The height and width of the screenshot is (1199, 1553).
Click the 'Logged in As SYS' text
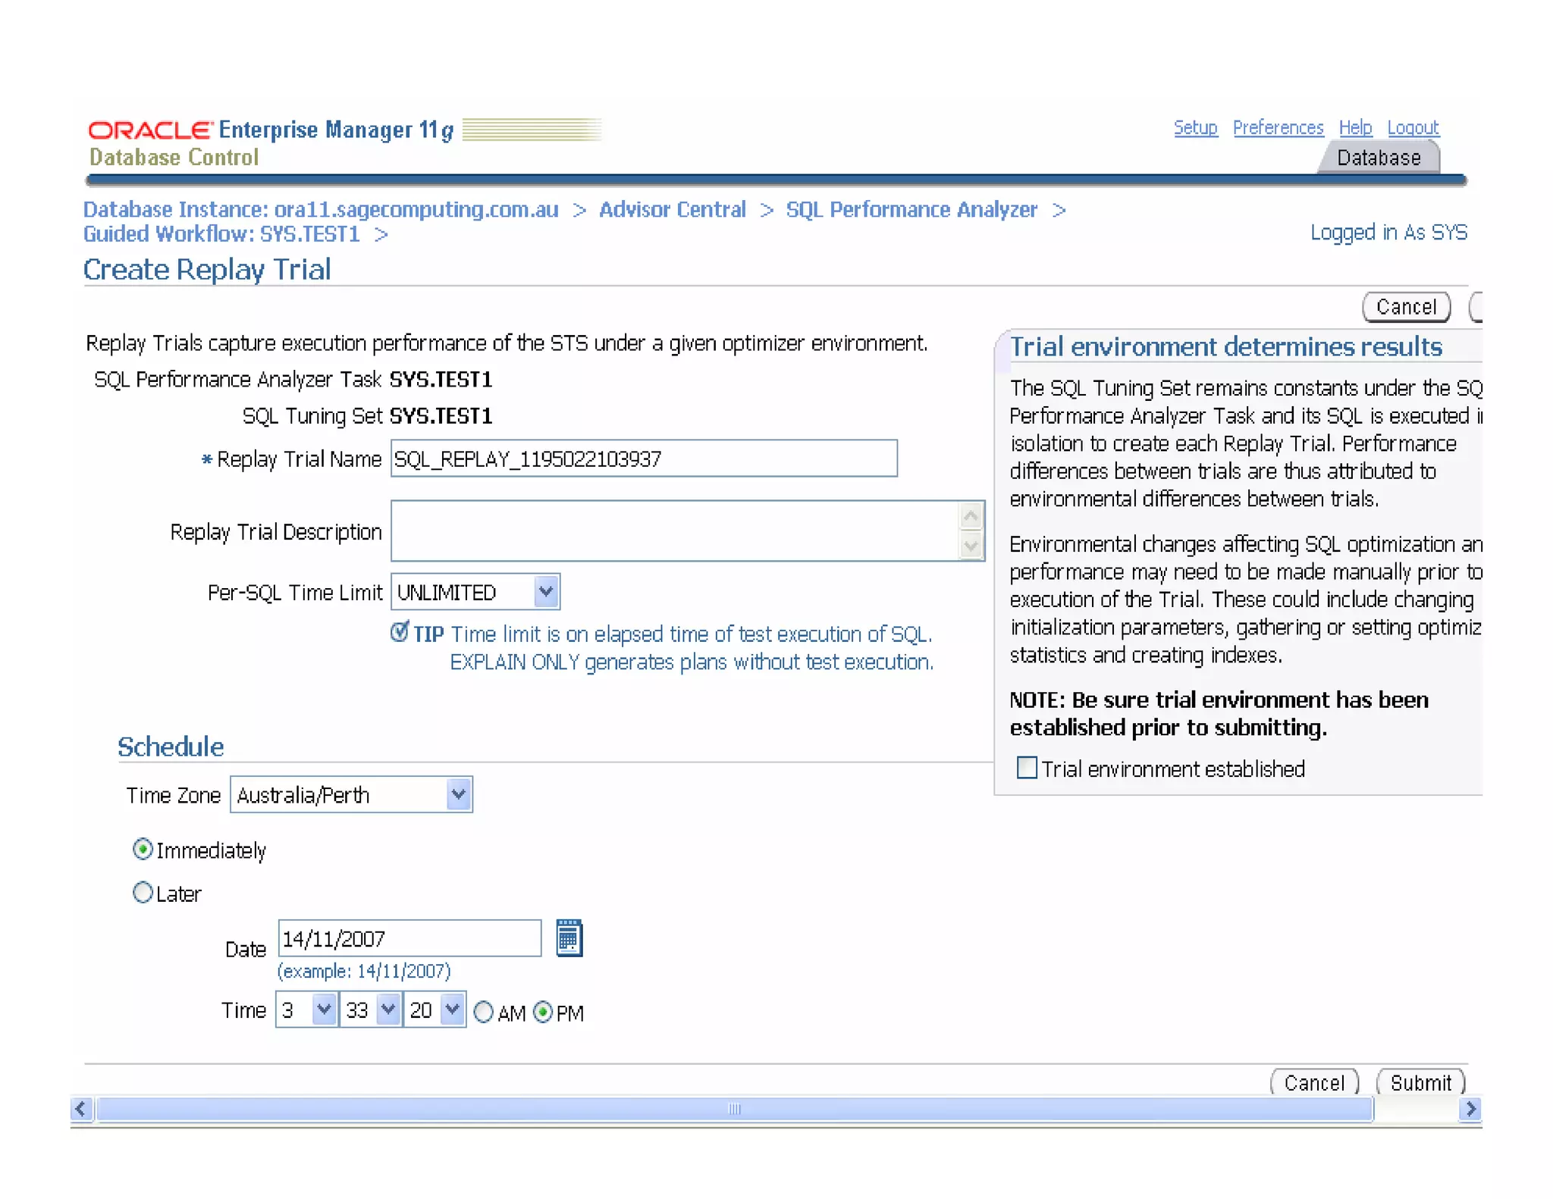coord(1388,232)
